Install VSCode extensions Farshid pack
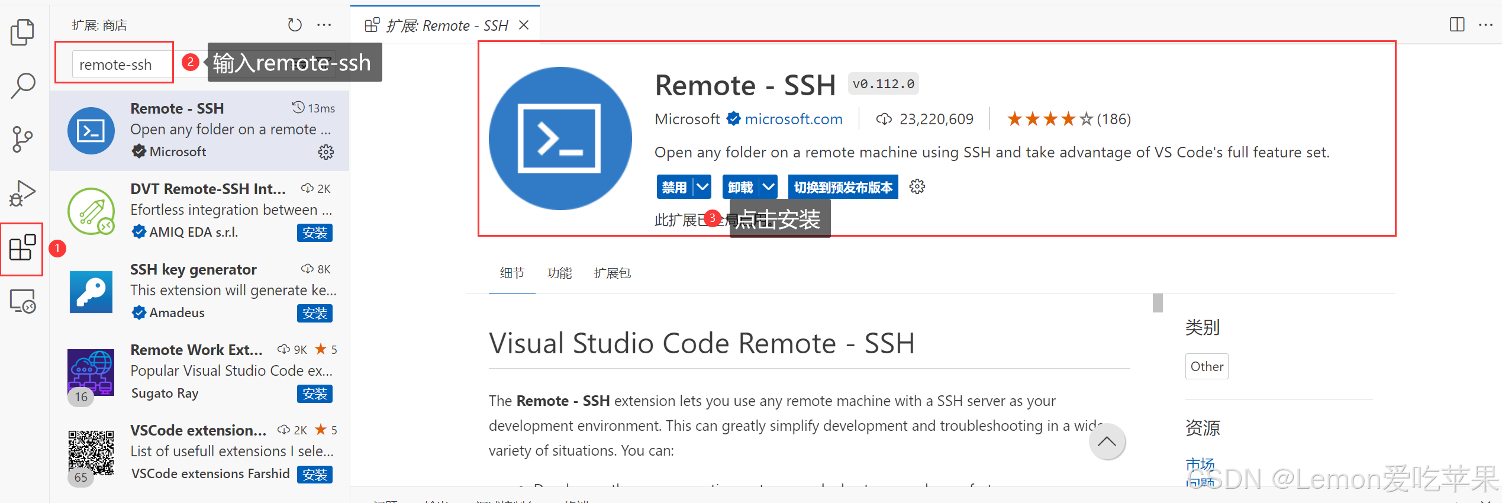 (x=315, y=474)
